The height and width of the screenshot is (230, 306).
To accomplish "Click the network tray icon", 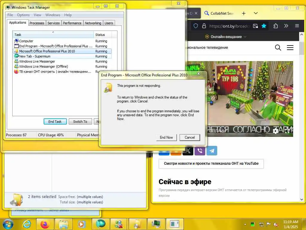I will 261,224.
